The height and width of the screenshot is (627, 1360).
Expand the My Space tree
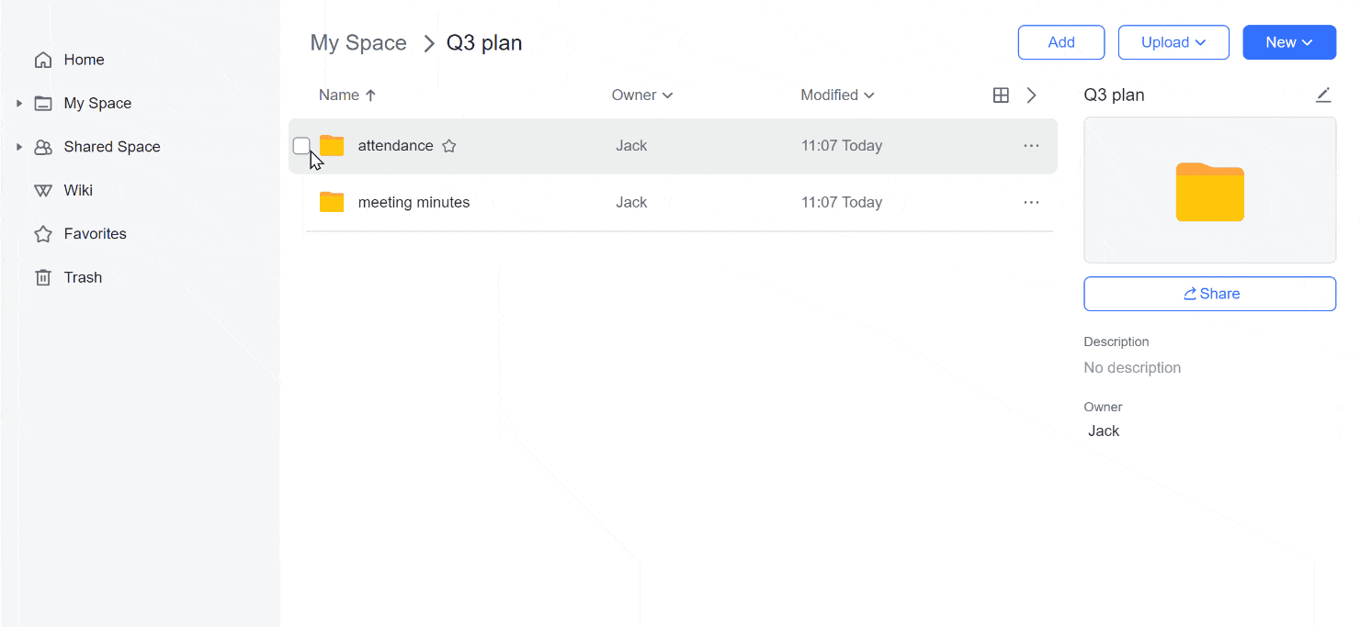[x=19, y=104]
